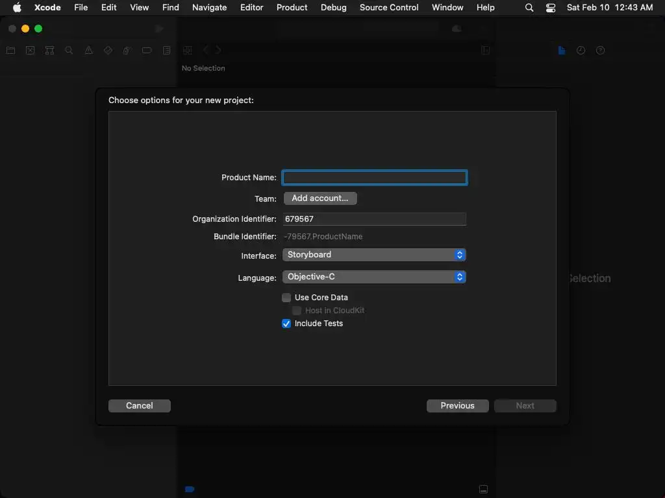Screen dimensions: 665x498
Task: Click the No Selection editor label
Action: click(x=203, y=68)
